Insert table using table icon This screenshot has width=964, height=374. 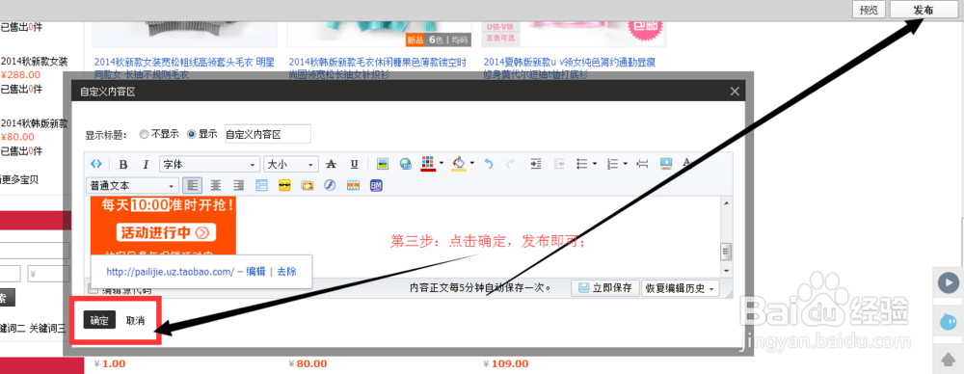coord(261,185)
